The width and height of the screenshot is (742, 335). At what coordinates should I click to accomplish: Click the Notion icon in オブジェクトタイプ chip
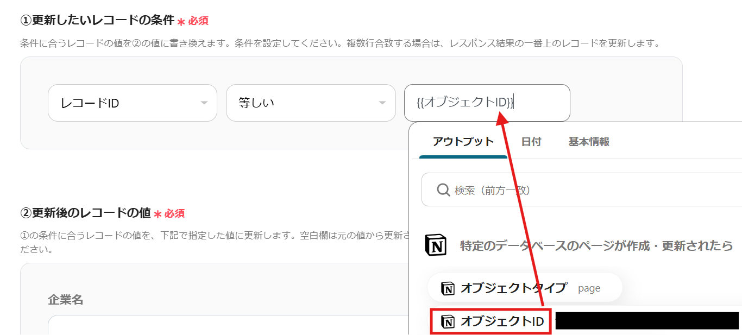448,288
